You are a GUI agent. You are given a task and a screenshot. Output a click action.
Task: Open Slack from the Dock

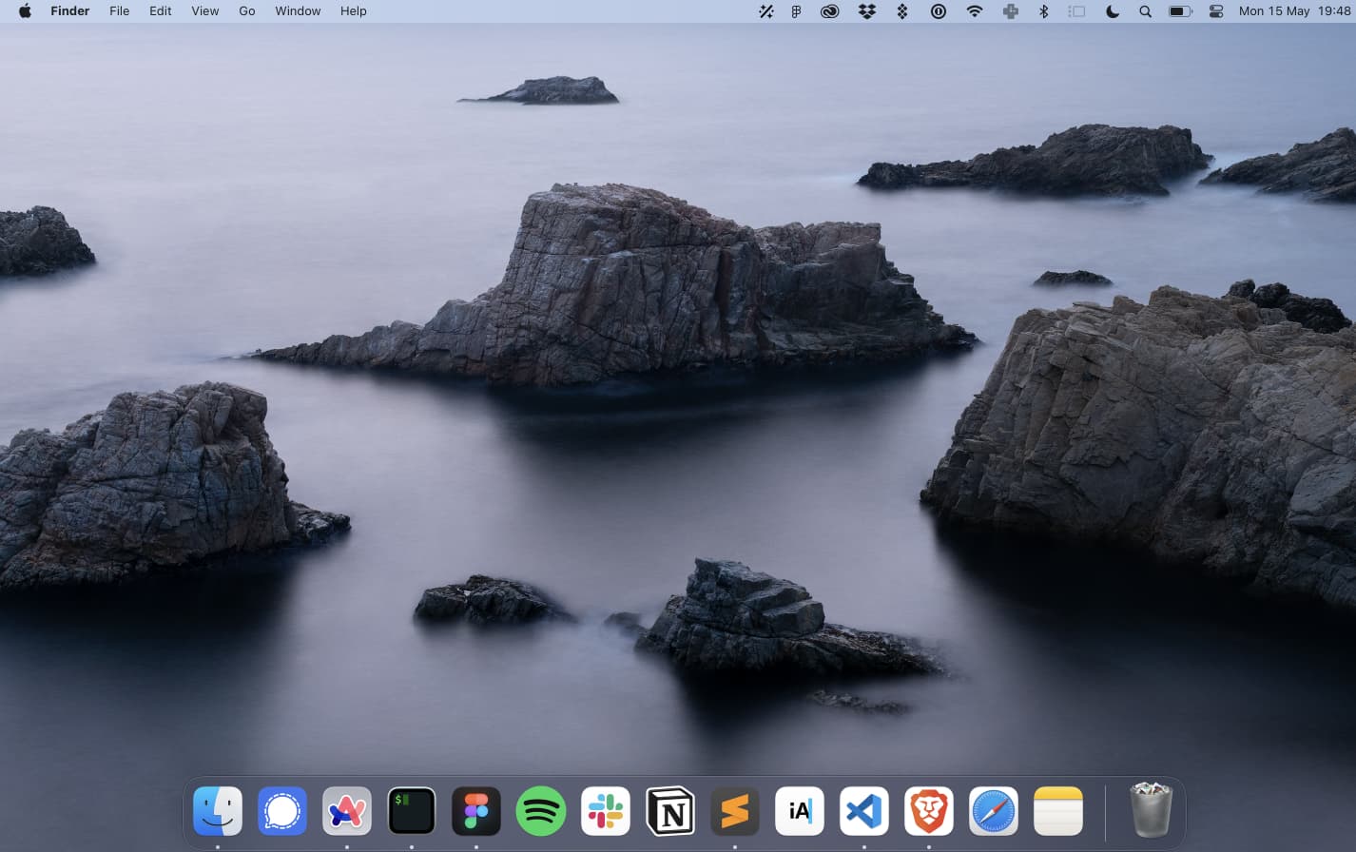click(605, 811)
